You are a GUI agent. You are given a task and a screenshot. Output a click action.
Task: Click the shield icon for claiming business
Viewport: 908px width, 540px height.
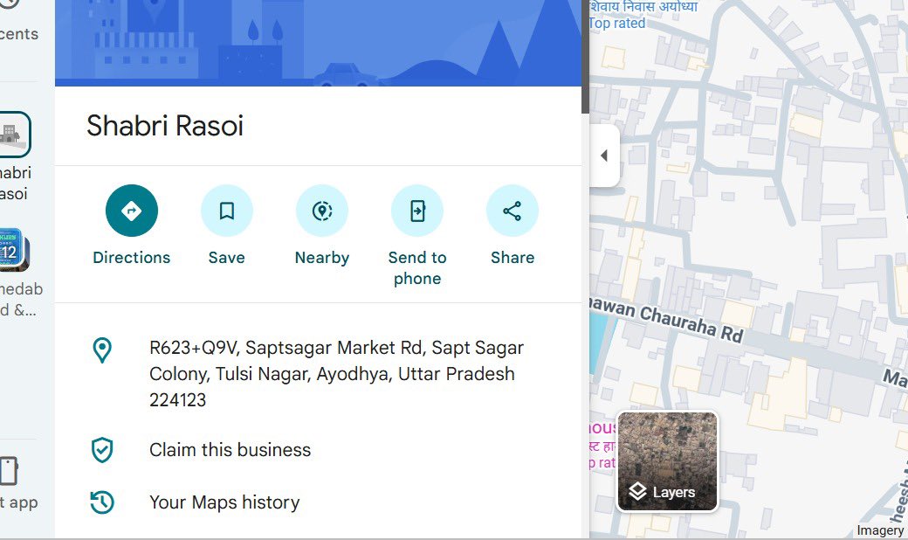102,450
